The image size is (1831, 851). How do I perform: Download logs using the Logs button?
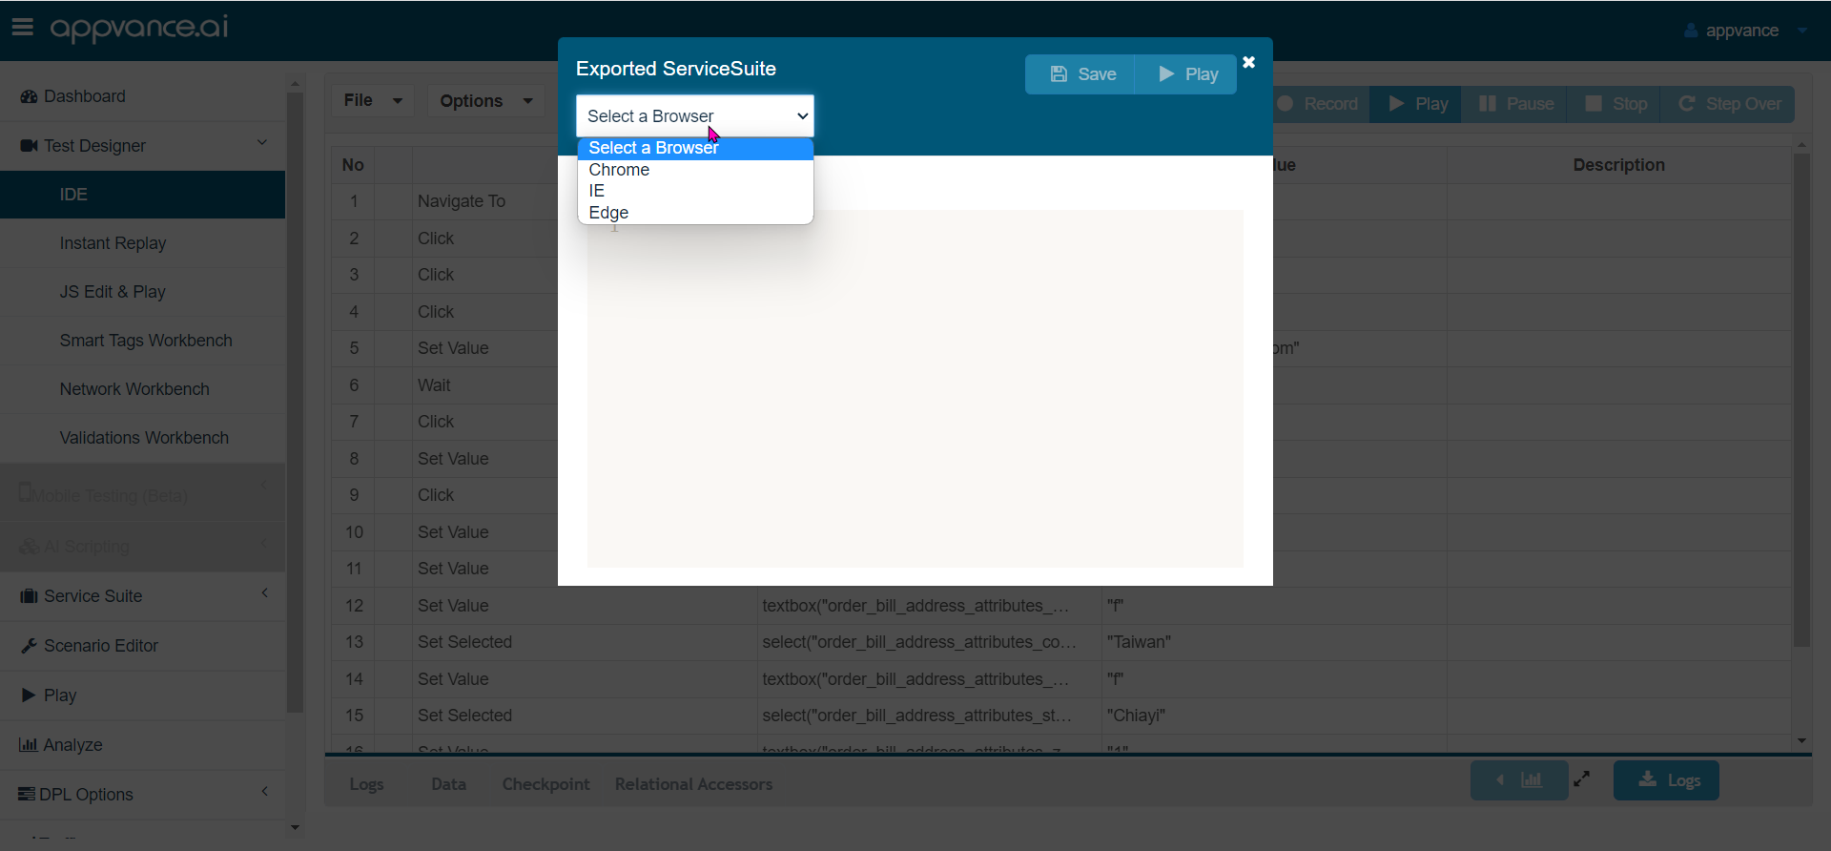(x=1665, y=780)
